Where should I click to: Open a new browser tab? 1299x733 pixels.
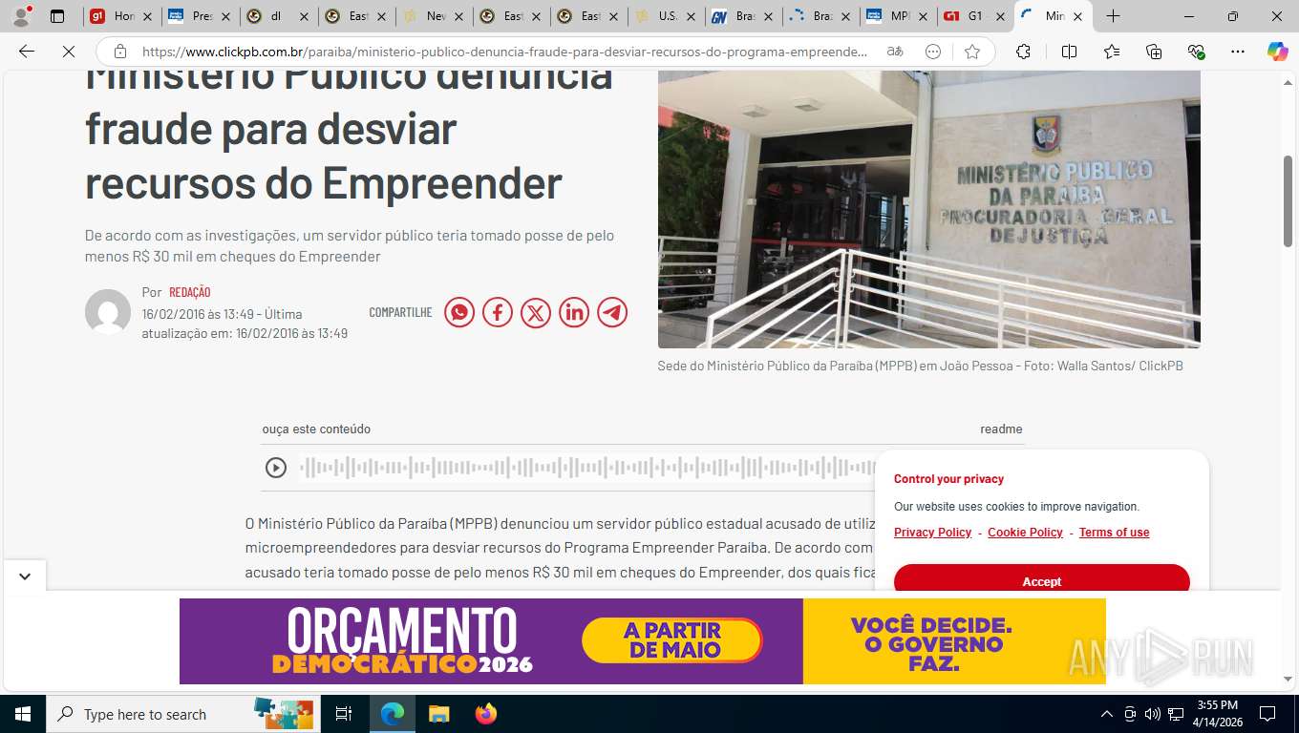[x=1113, y=16]
